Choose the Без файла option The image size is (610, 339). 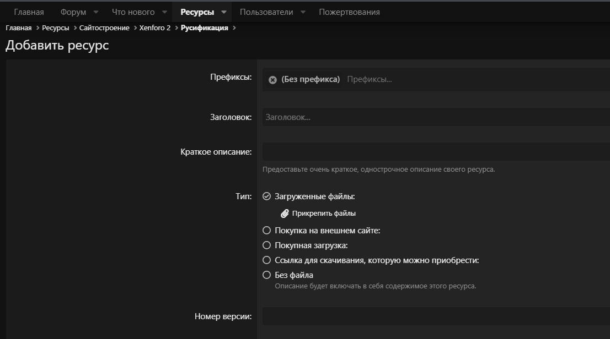pos(267,275)
